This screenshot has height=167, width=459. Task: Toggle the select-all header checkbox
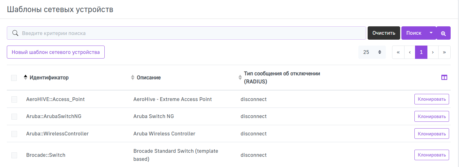point(14,78)
